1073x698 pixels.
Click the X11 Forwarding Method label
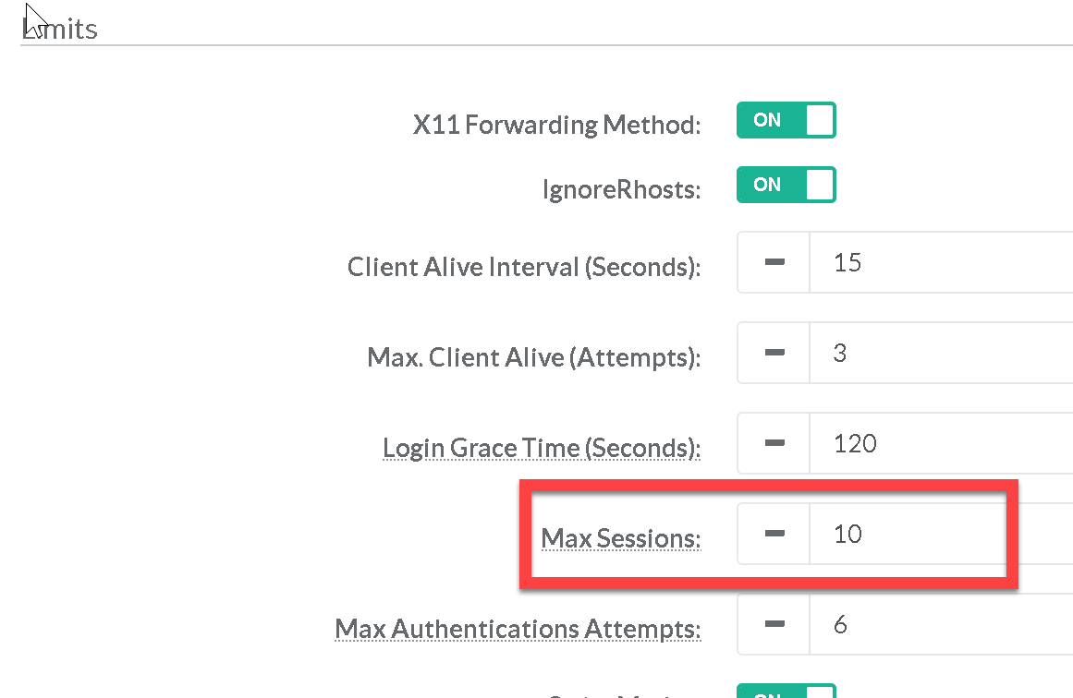click(556, 125)
